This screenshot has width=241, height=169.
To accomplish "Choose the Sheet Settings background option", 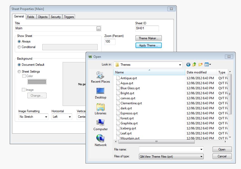I will 19,72.
